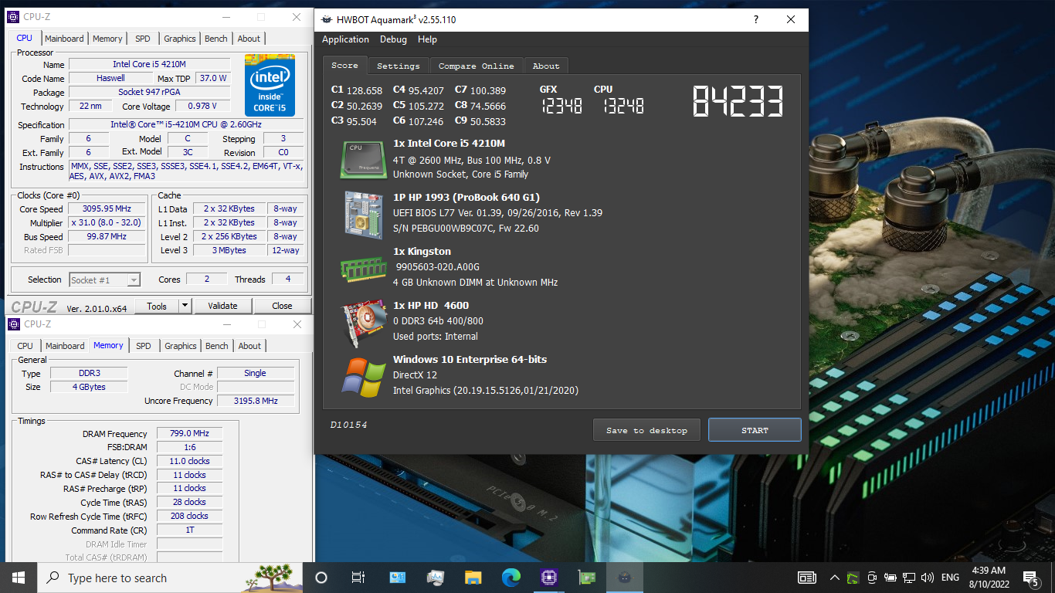
Task: Open CPU-Z Tools dropdown arrow
Action: tap(185, 306)
